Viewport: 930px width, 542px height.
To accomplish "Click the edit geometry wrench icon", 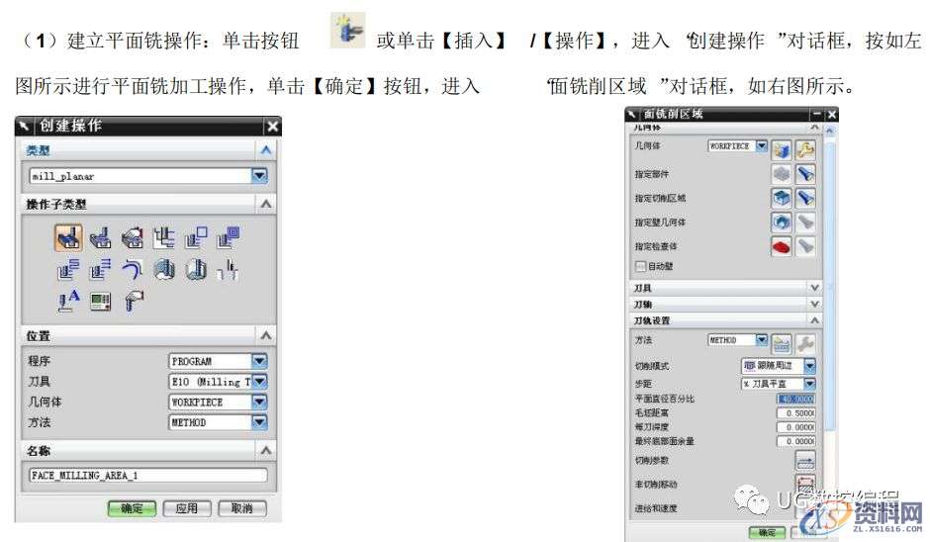I will click(x=805, y=150).
